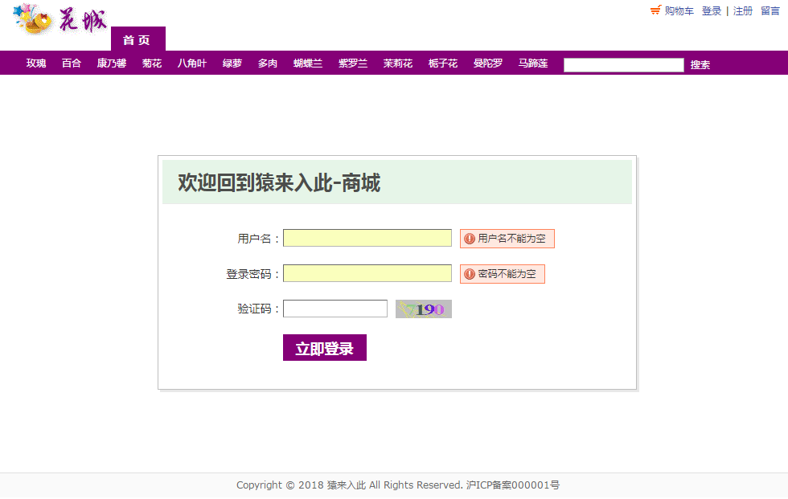Open the 蝴蝶兰 category

click(x=307, y=63)
